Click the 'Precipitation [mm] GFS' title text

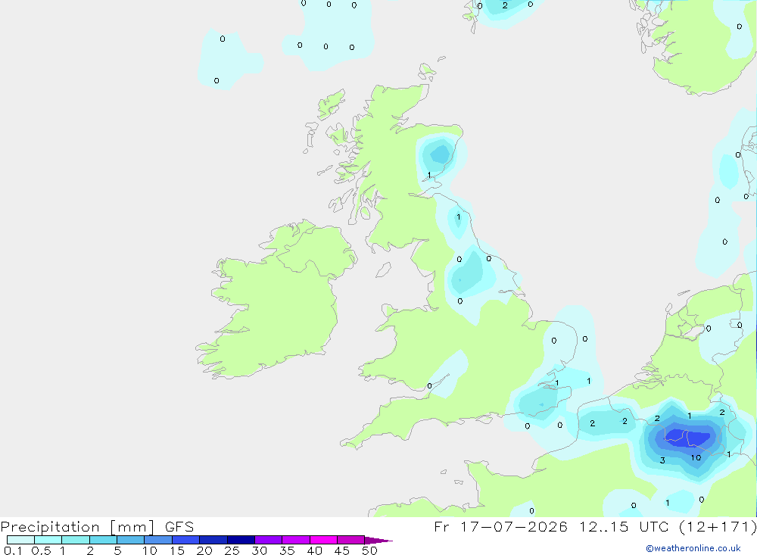[x=97, y=526]
